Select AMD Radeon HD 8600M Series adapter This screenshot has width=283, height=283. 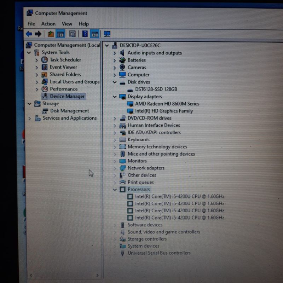tap(167, 104)
